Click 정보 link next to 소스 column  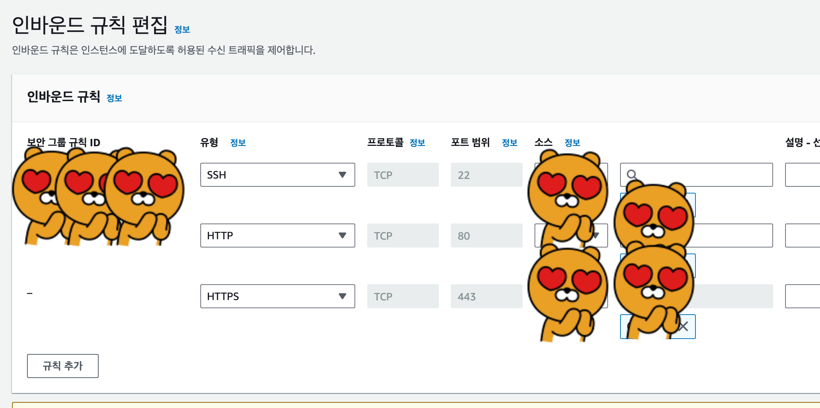(x=572, y=143)
